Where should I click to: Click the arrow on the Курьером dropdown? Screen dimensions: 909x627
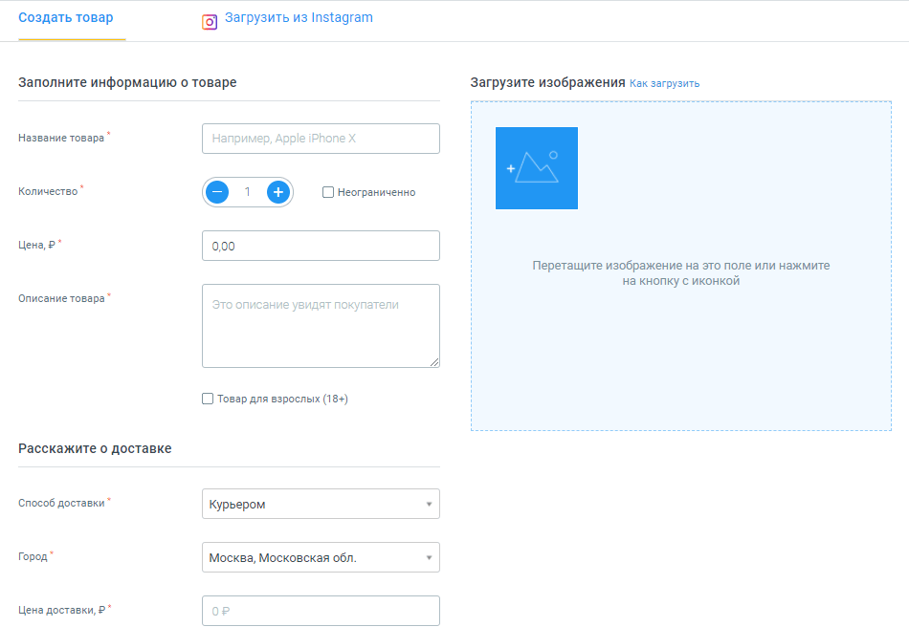point(429,505)
